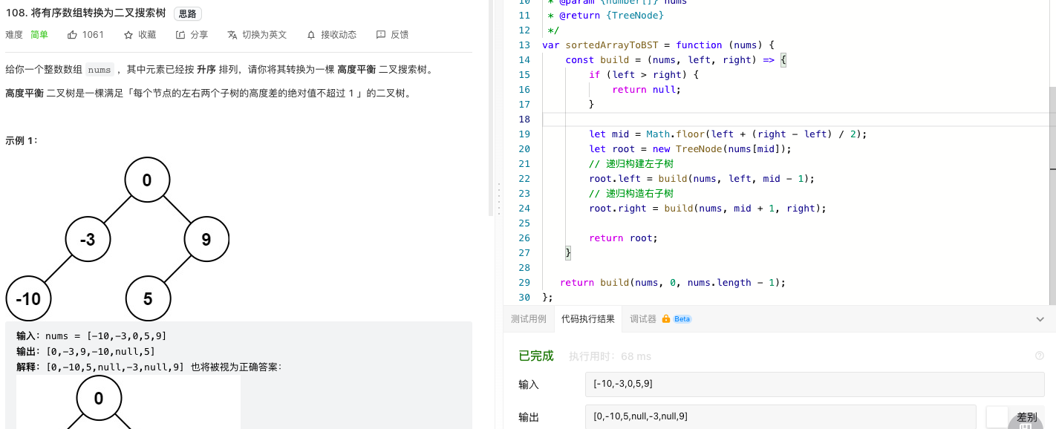Open 反馈 feedback from the toolbar
Screen dimensions: 1056x429
click(392, 35)
